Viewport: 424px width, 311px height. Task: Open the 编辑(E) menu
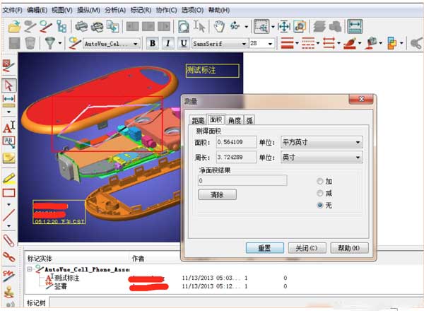tap(37, 10)
